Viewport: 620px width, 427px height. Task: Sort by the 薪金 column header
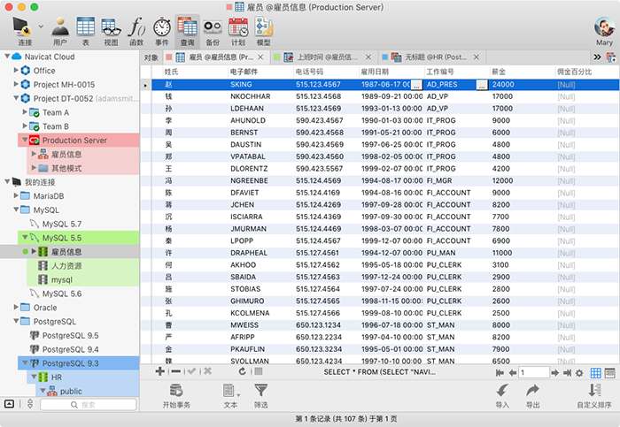(x=522, y=72)
